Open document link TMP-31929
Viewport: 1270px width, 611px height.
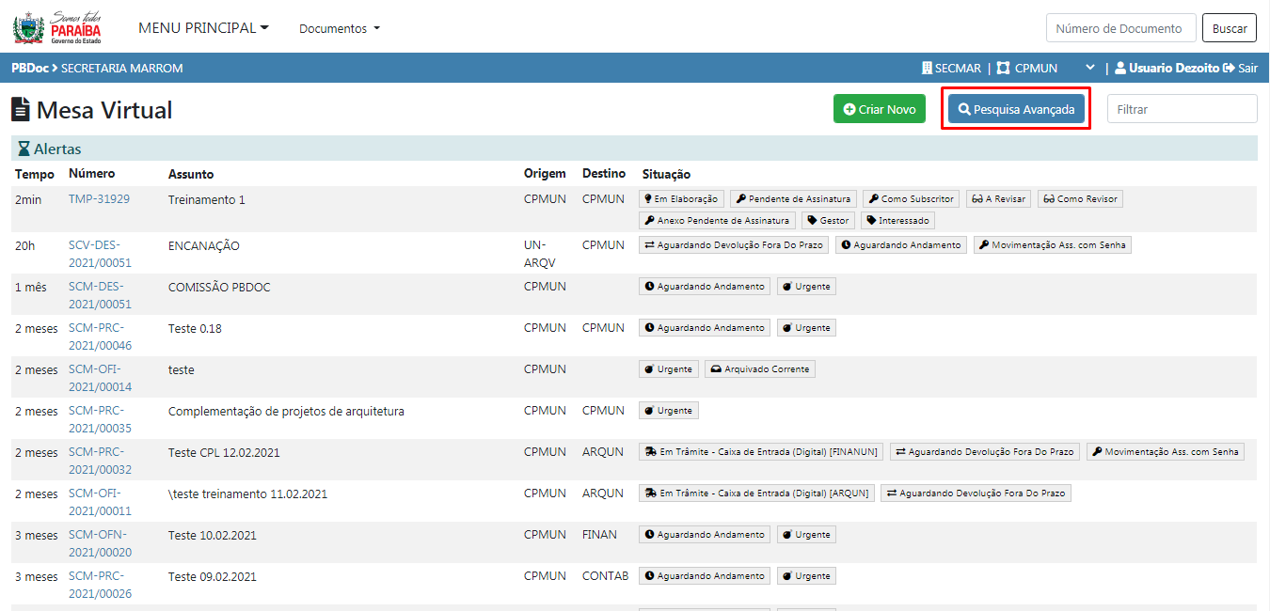coord(99,199)
